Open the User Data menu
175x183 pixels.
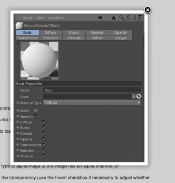pos(56,18)
